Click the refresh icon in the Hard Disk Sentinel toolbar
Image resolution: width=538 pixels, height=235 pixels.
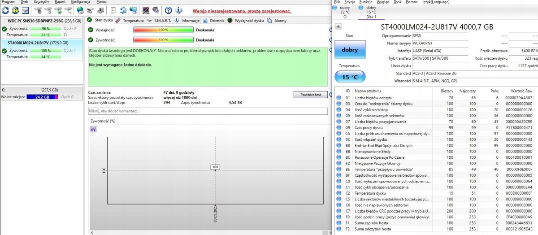(x=4, y=10)
